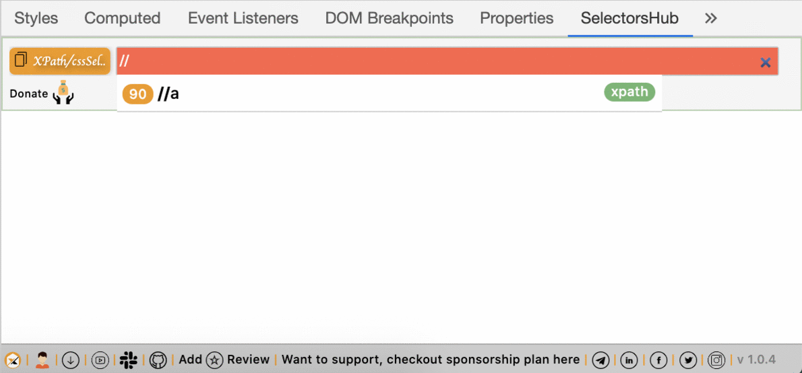Image resolution: width=802 pixels, height=373 pixels.
Task: Click the sponsorship plan link text
Action: 431,360
